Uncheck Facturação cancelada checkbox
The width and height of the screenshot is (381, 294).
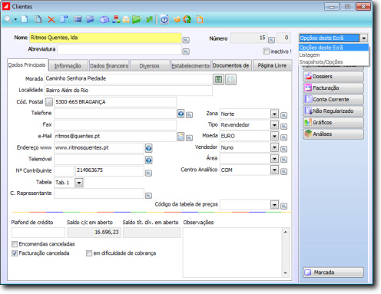pos(15,253)
